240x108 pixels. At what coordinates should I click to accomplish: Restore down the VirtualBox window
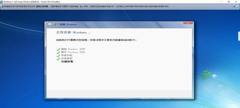click(x=228, y=2)
